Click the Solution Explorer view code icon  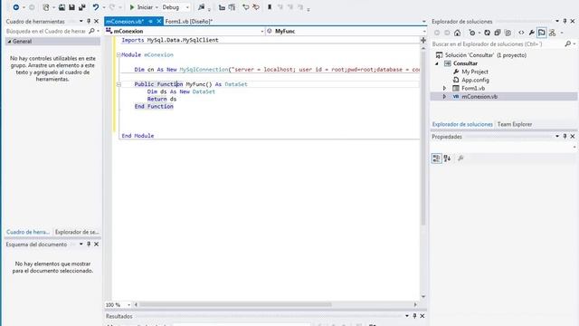tap(521, 33)
